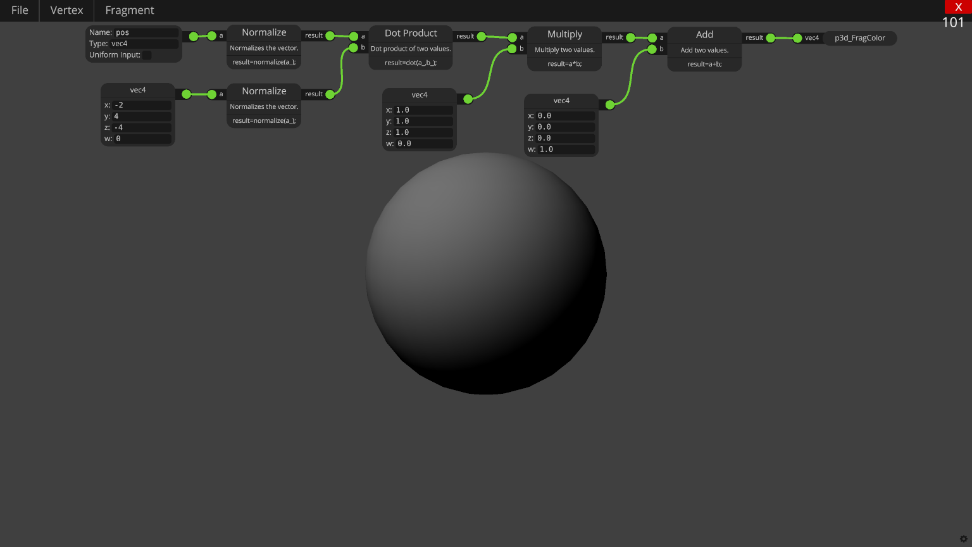Image resolution: width=972 pixels, height=547 pixels.
Task: Click the Dot Product node's a input socket
Action: coord(354,37)
